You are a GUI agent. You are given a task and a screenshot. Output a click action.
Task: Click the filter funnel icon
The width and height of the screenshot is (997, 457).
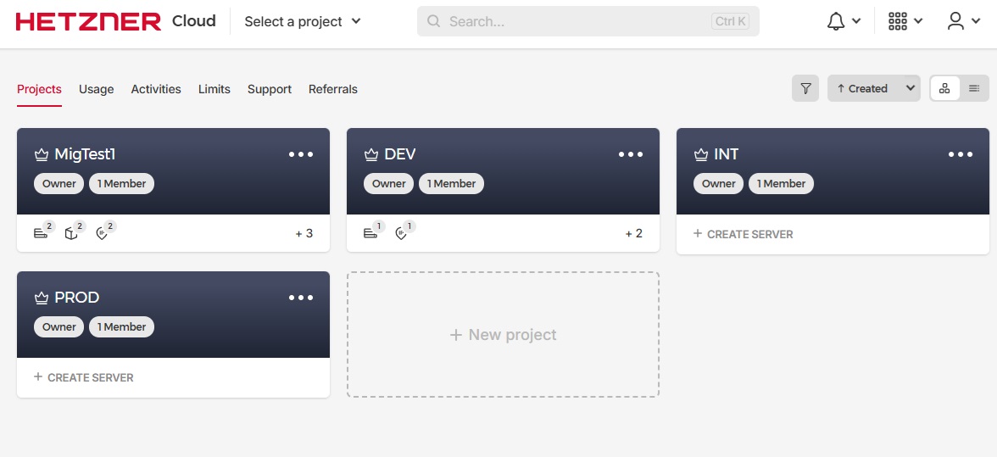[x=805, y=88]
